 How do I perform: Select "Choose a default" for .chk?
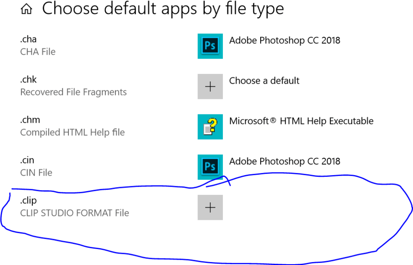point(264,80)
